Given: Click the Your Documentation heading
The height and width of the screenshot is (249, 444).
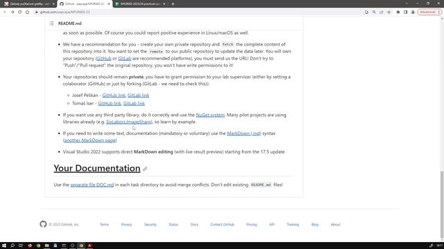Looking at the screenshot, I should [x=97, y=168].
